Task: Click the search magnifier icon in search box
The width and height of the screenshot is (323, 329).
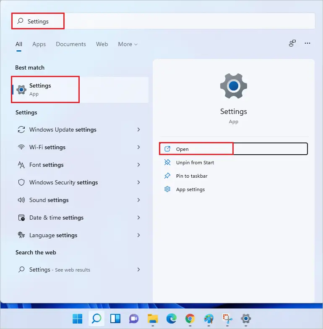Action: point(20,21)
